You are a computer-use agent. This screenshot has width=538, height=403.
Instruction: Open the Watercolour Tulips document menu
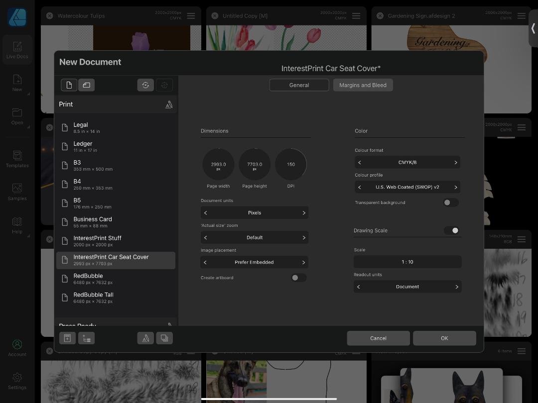pyautogui.click(x=191, y=16)
